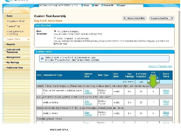
Task: Click Classifying Quadrilaterals skill row
Action: pos(104,119)
